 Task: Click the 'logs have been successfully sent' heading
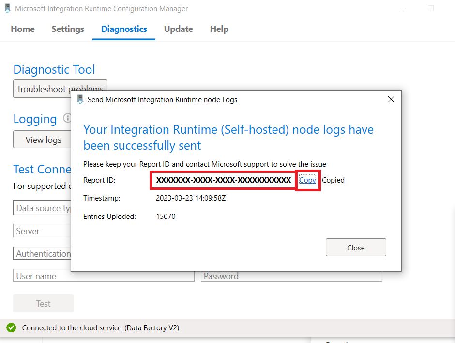[228, 138]
